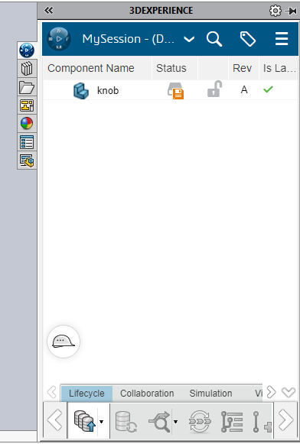
Task: Open the hamburger menu in session header
Action: coord(282,39)
